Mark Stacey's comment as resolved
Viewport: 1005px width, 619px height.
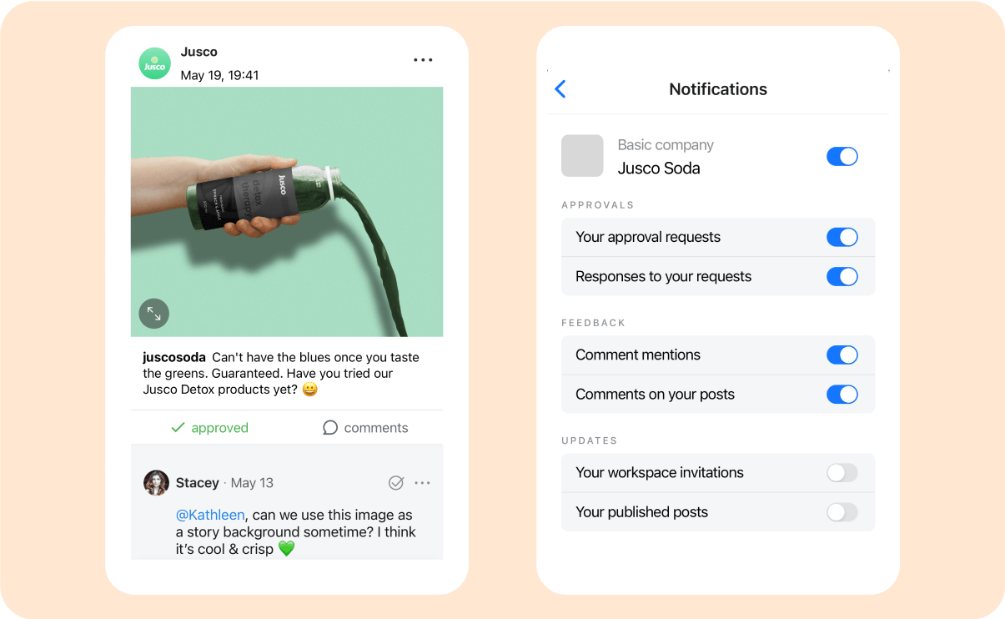tap(396, 482)
